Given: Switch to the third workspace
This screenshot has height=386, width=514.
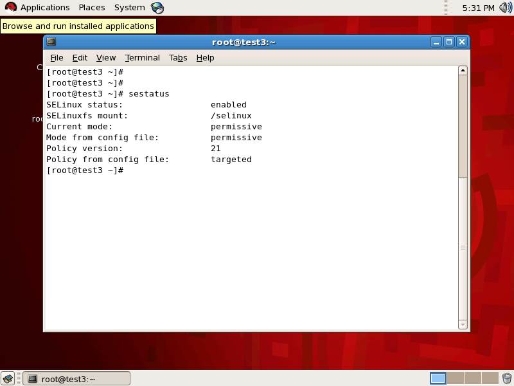Looking at the screenshot, I should (472, 378).
